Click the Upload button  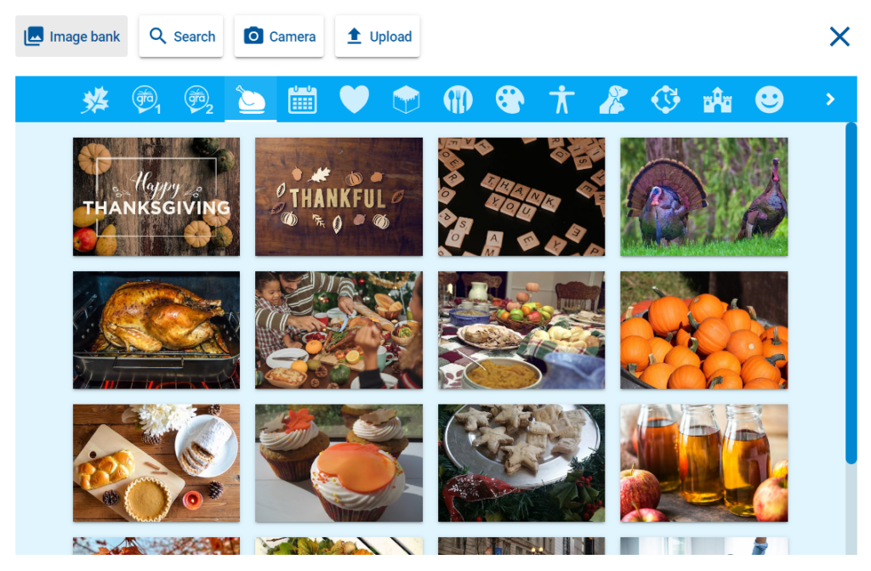tap(377, 37)
